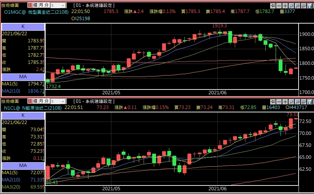Select gold MA1(5) value 1794.7
Image resolution: width=314 pixels, height=194 pixels.
[x=35, y=84]
